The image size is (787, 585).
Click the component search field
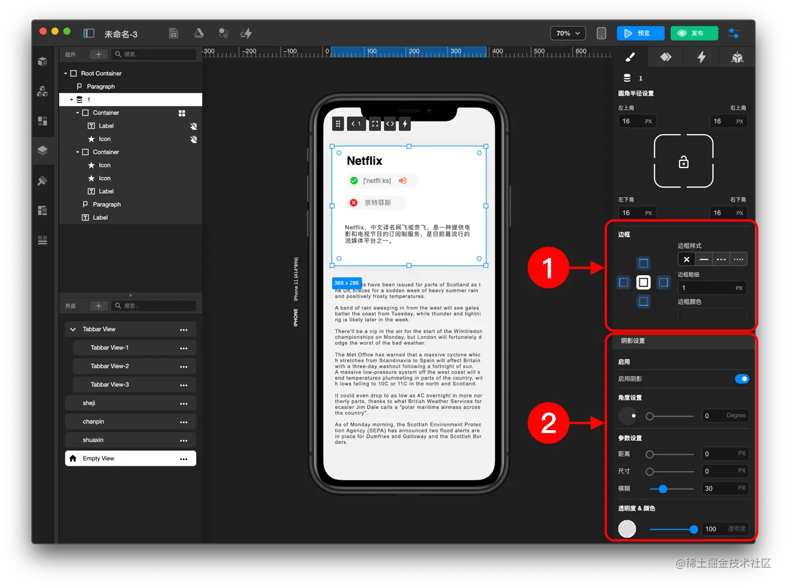[x=154, y=54]
